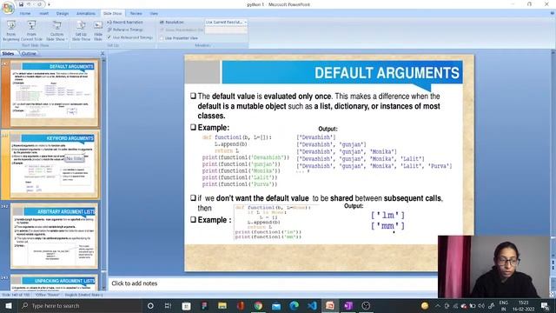Open Visual Studio Code from taskbar
The width and height of the screenshot is (556, 313).
[x=312, y=305]
